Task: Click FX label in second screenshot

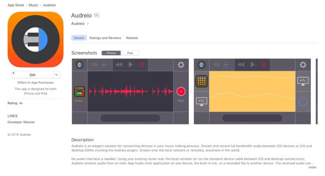Action: [x=217, y=65]
